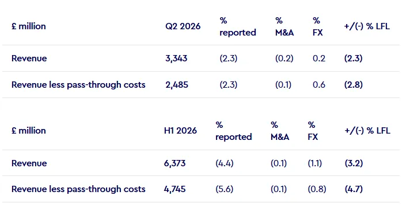Select Q2 LFL figure (2.8)

(x=353, y=85)
